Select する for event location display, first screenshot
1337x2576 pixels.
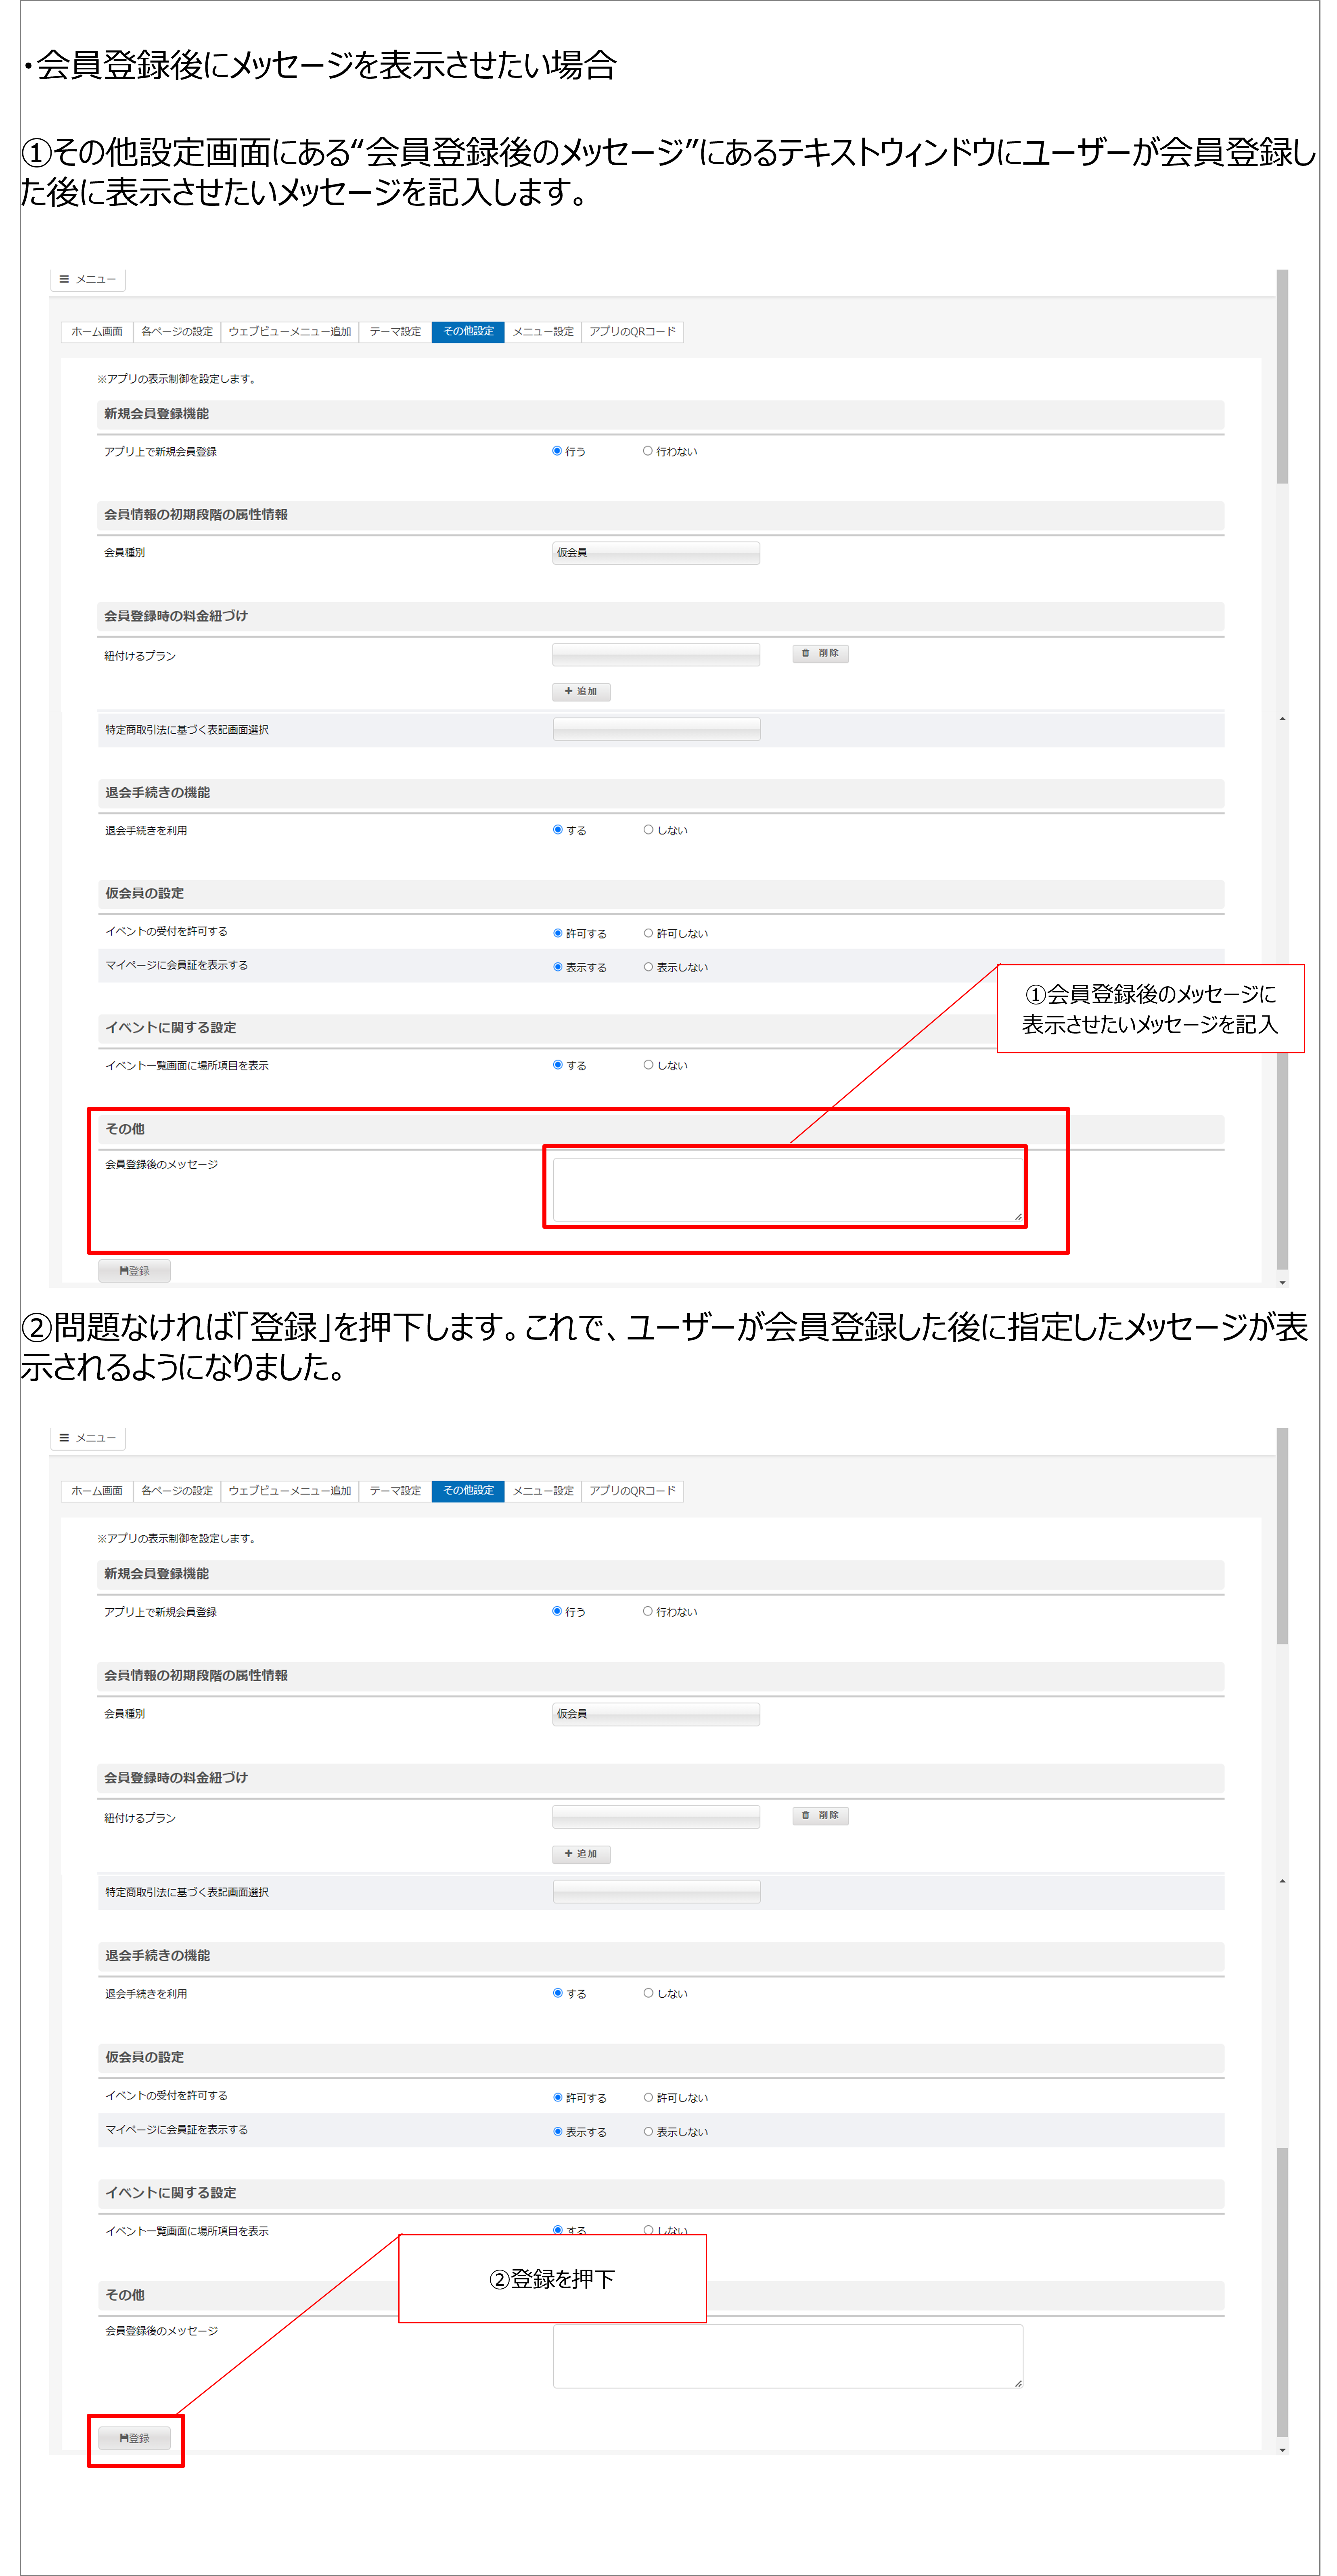coord(558,1065)
